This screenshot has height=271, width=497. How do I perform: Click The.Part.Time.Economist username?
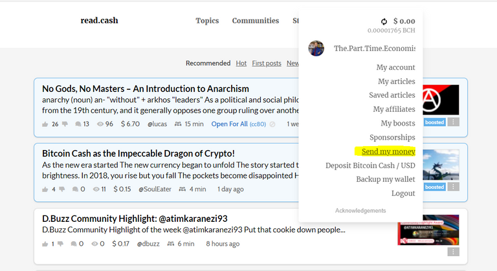tap(374, 49)
